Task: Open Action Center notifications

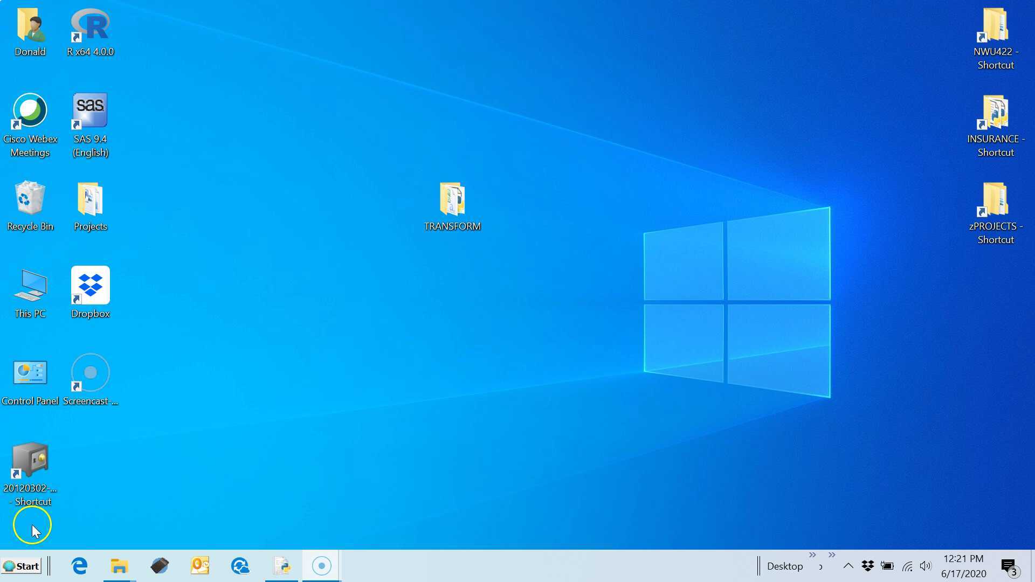Action: pyautogui.click(x=1008, y=566)
